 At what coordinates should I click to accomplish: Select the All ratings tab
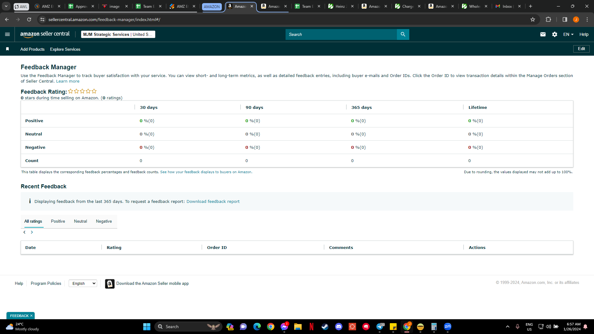tap(33, 221)
